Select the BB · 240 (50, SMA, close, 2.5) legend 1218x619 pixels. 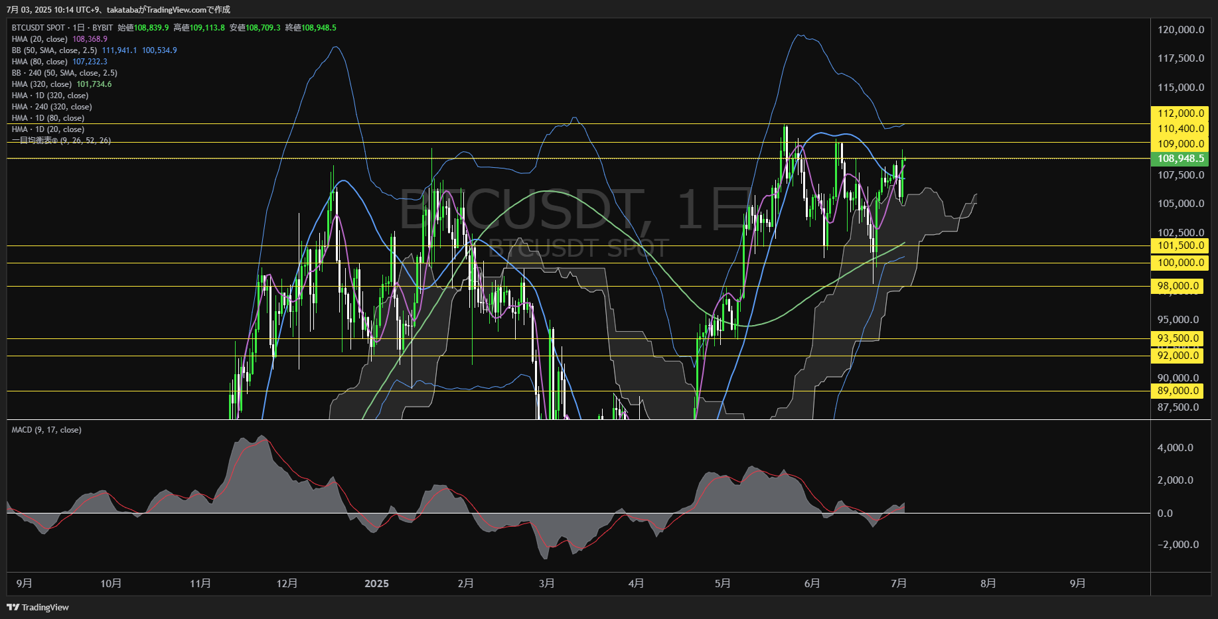64,73
